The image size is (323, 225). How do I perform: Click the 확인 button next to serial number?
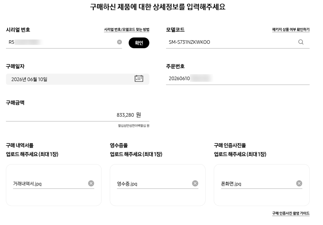[139, 43]
